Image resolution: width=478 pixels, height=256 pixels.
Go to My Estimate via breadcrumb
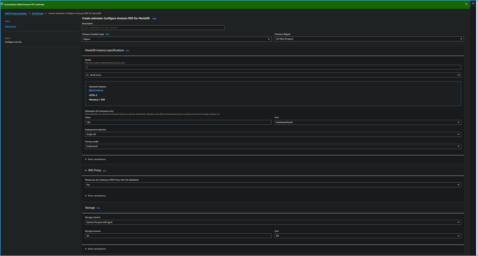pyautogui.click(x=37, y=13)
